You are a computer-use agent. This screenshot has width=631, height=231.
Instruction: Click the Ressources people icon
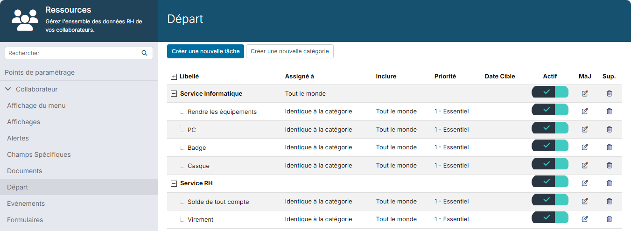[x=25, y=20]
